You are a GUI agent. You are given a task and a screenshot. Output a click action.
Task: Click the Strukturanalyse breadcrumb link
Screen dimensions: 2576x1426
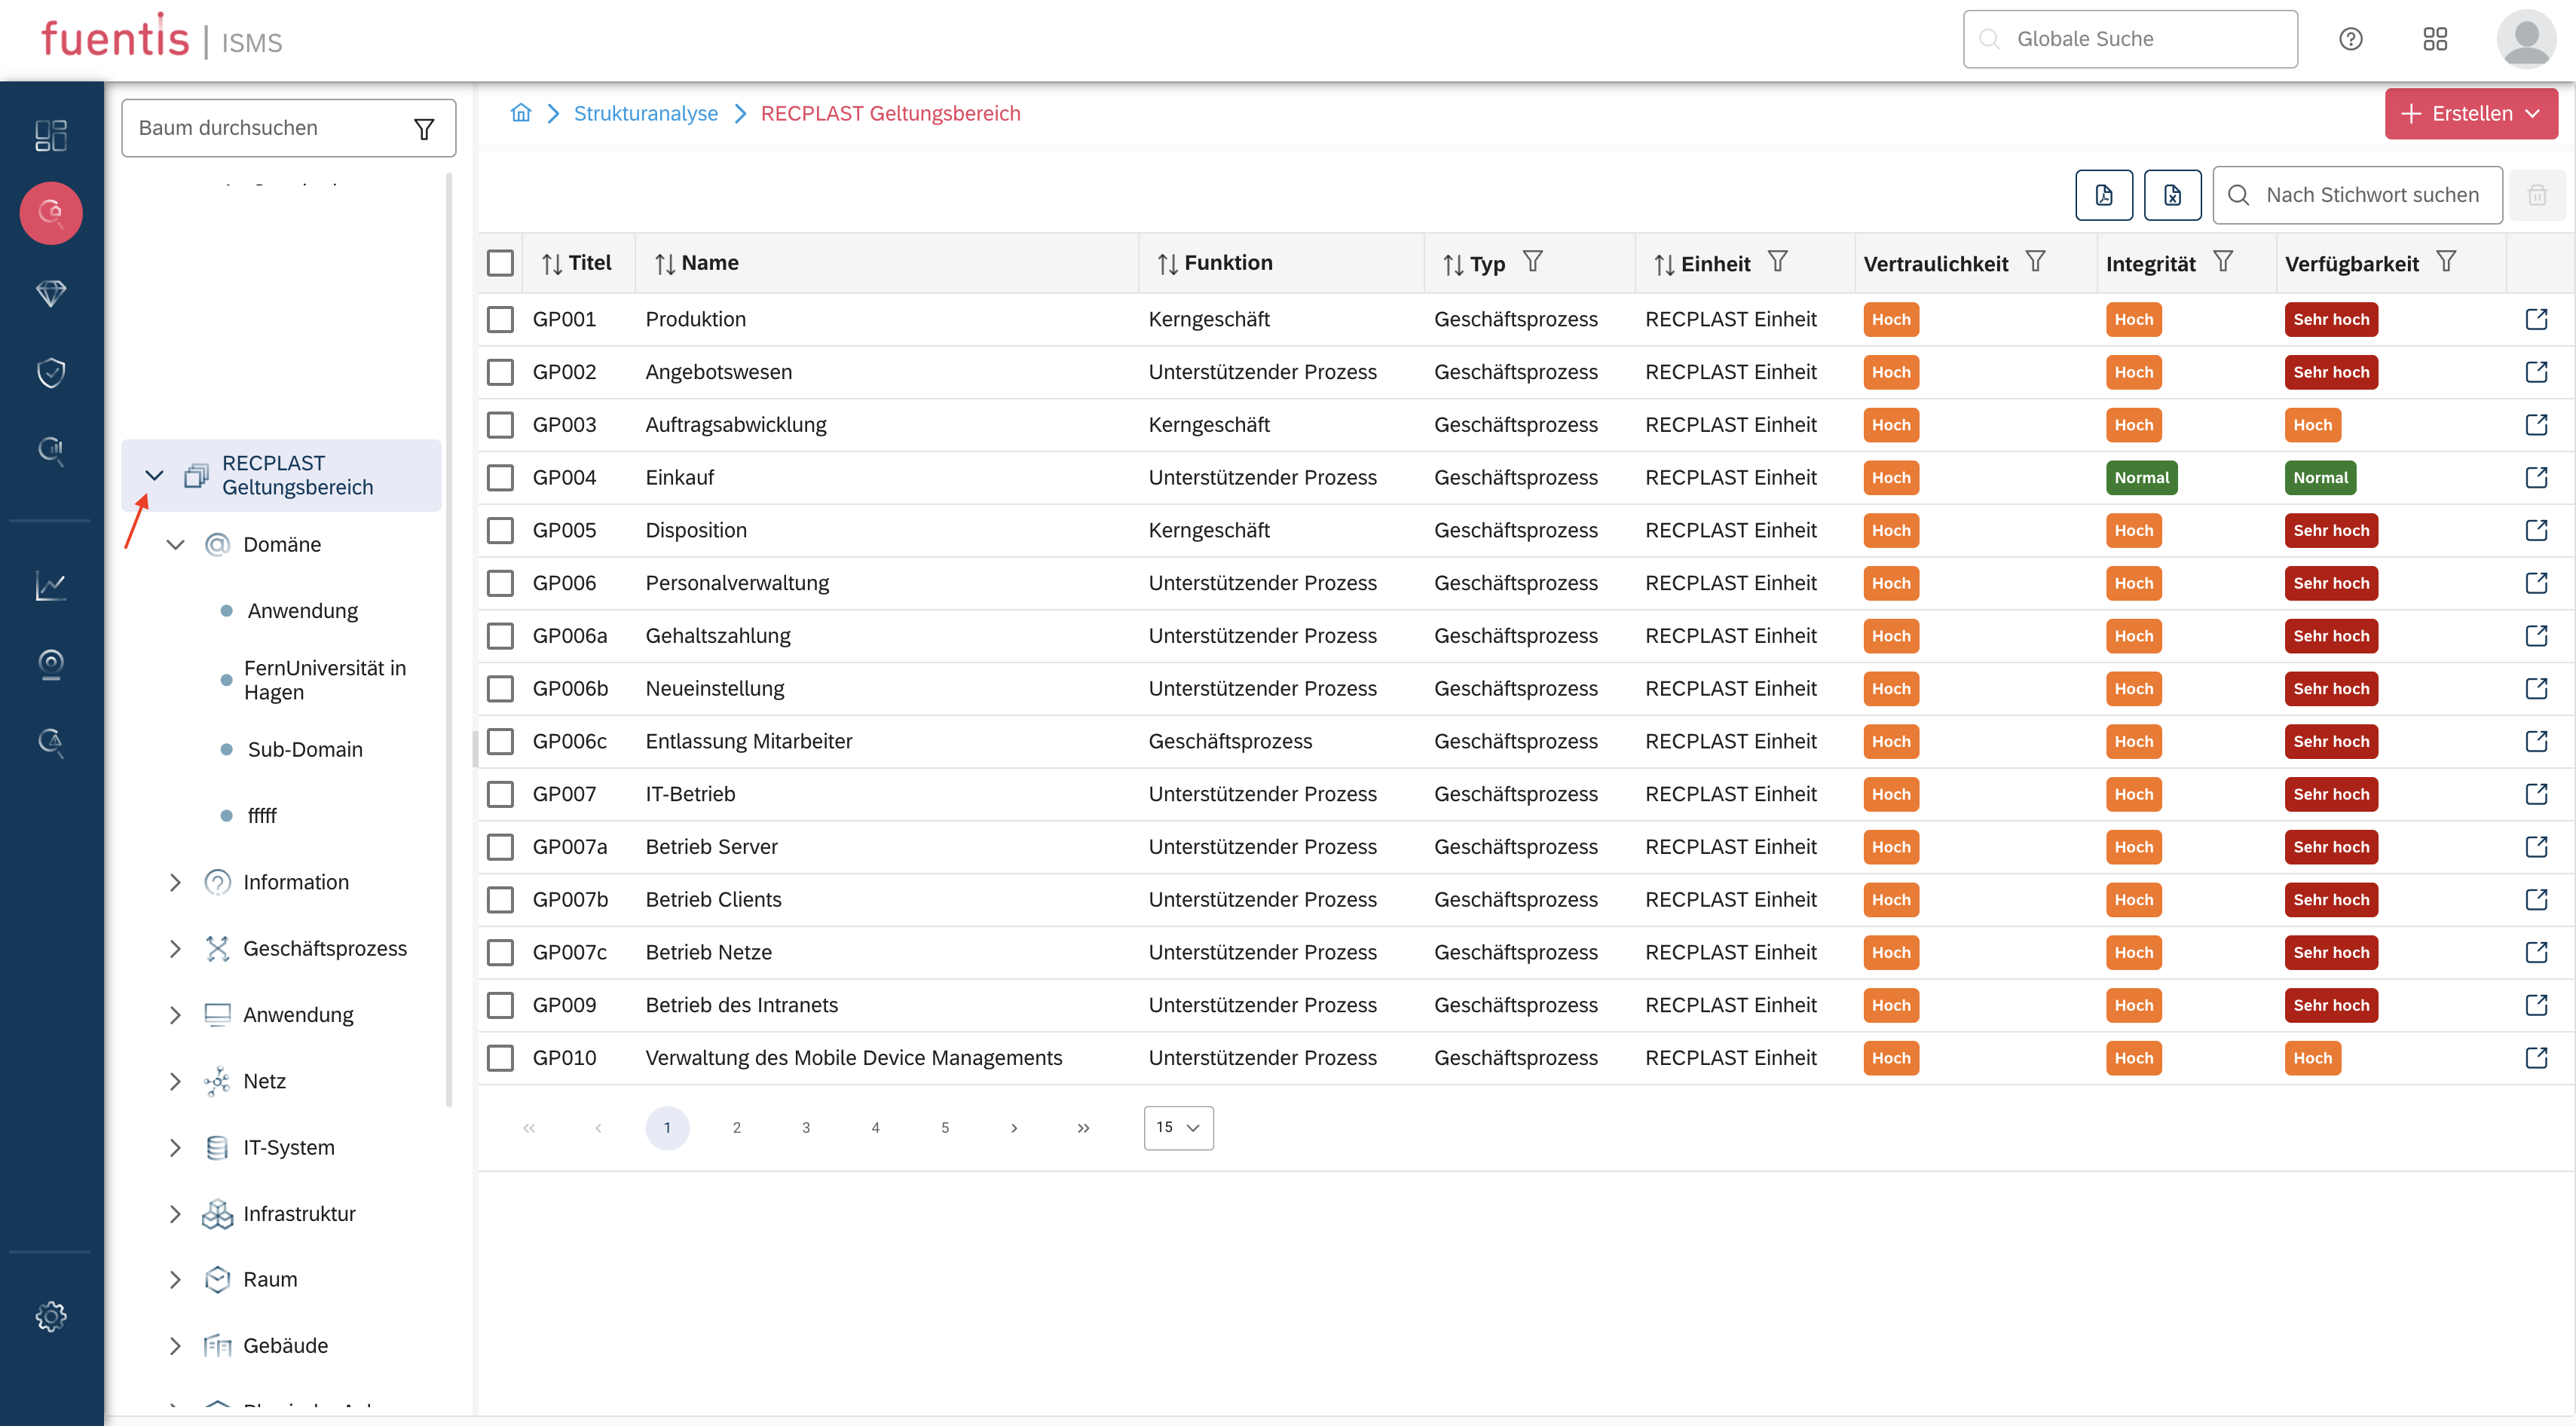[645, 113]
